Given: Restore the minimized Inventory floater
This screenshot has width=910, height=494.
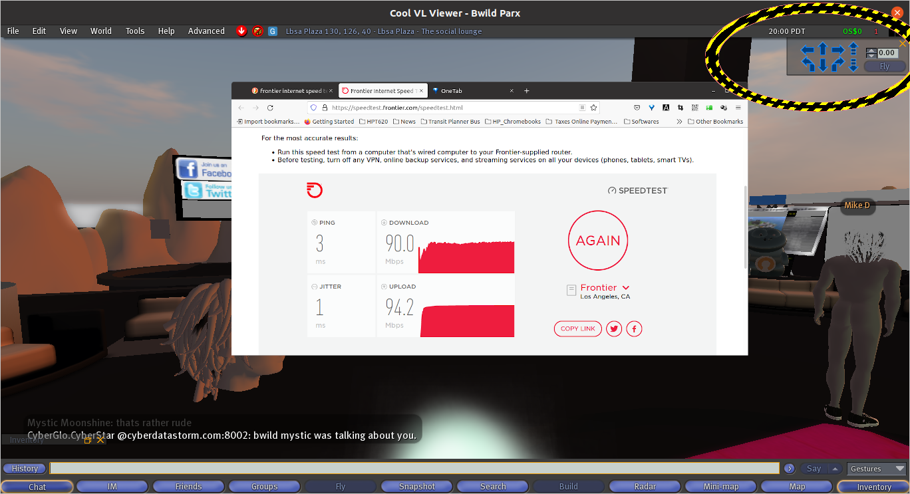Looking at the screenshot, I should pos(88,440).
